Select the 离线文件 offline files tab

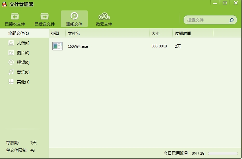click(74, 19)
